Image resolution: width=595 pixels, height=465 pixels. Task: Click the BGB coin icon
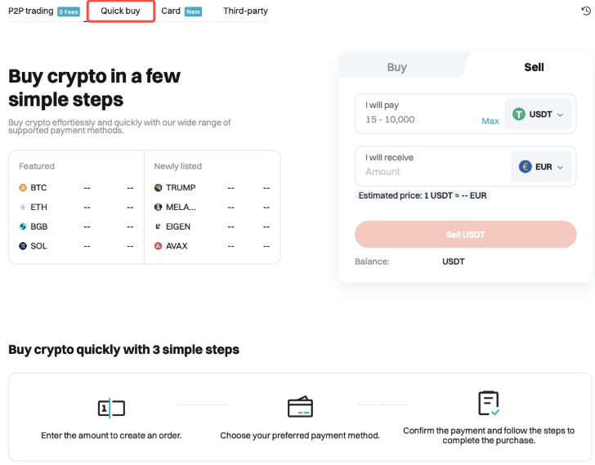[x=23, y=226]
